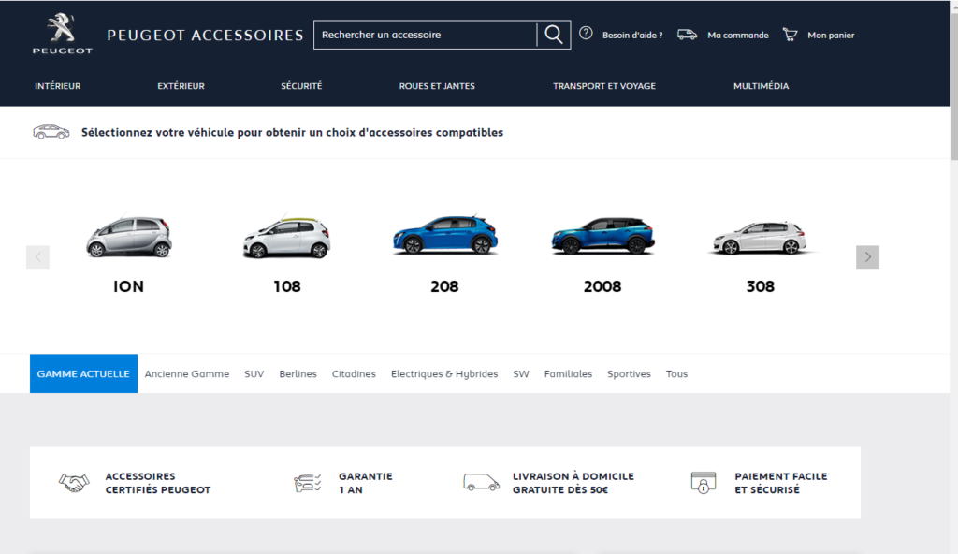Viewport: 958px width, 554px height.
Task: Click the secure payment padlock icon
Action: [x=704, y=483]
